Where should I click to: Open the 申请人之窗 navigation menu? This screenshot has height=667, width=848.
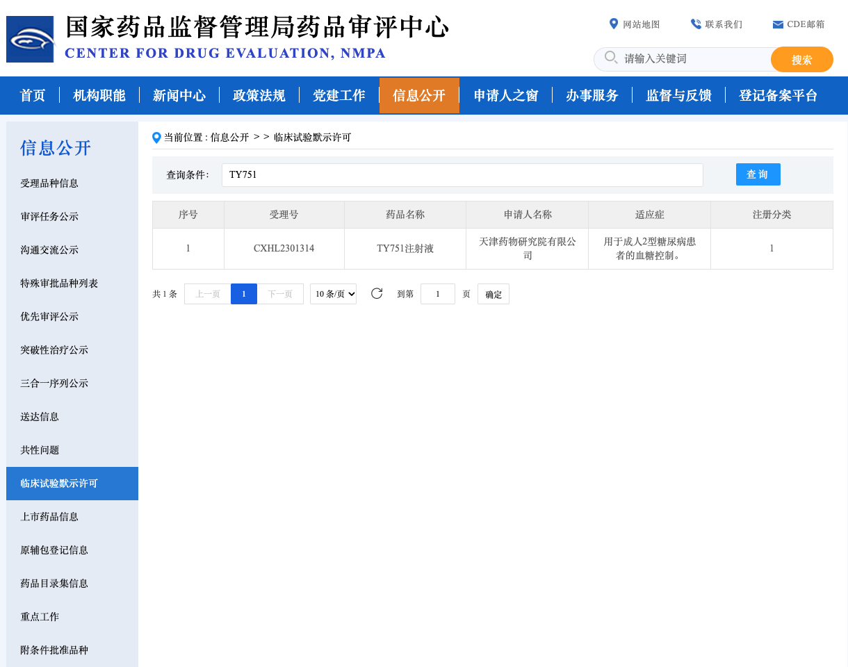[506, 96]
